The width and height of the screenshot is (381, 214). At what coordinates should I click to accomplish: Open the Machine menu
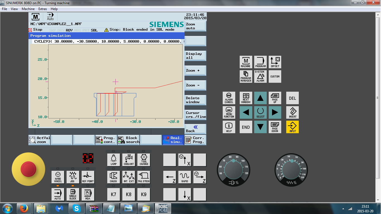[28, 9]
